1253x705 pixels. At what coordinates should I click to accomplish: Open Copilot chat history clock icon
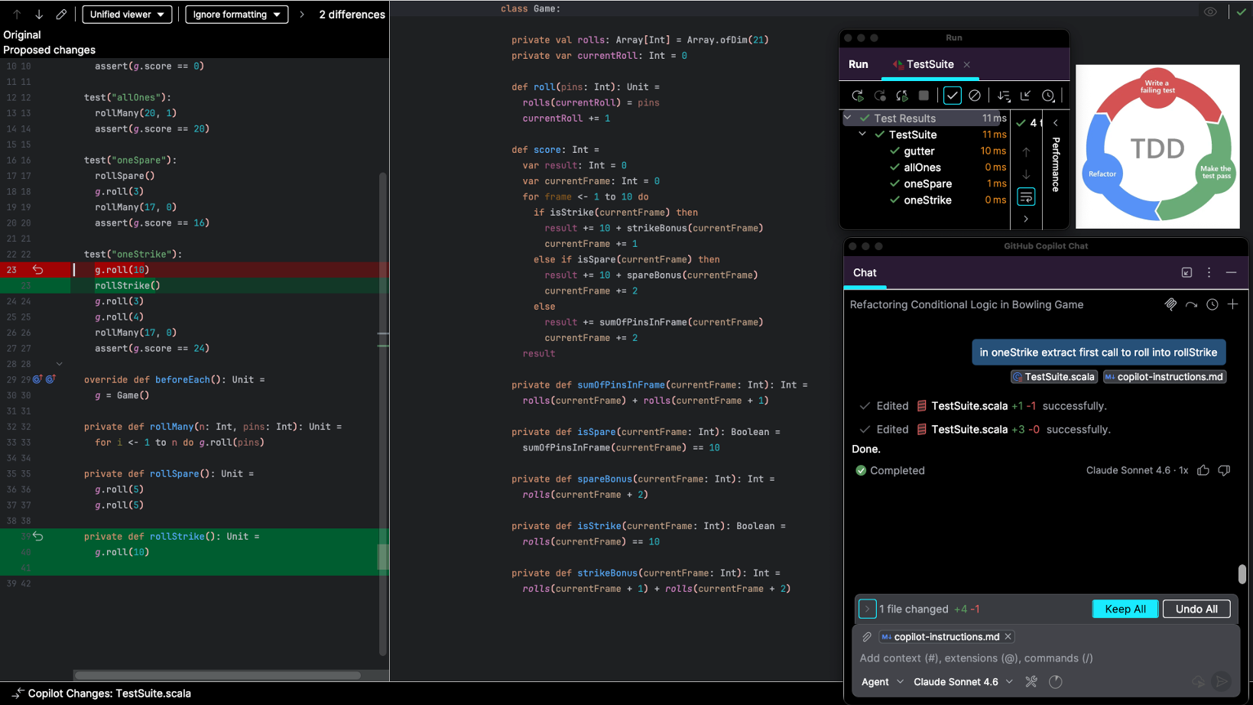coord(1212,304)
